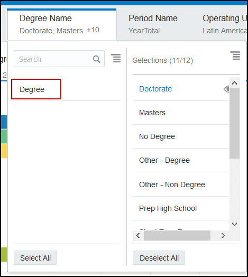
Task: Open the Selections panel menu icon
Action: pyautogui.click(x=235, y=56)
